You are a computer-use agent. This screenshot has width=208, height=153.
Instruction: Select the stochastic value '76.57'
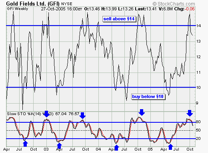(74, 114)
